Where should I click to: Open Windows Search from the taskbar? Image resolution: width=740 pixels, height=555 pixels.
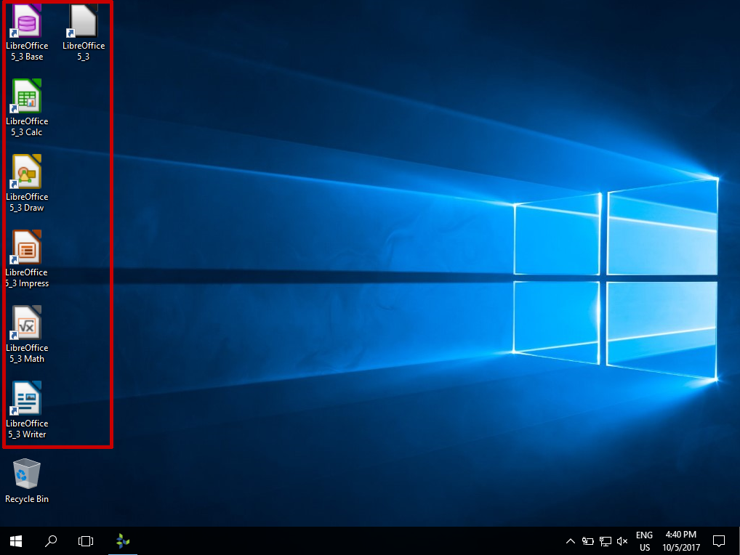(x=50, y=540)
